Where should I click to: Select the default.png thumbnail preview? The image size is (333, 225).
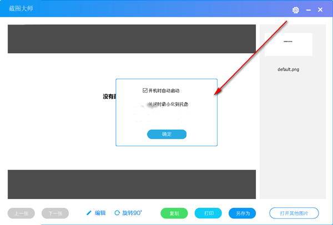(288, 45)
